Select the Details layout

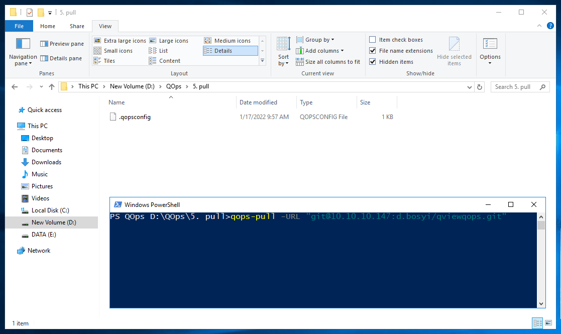231,51
